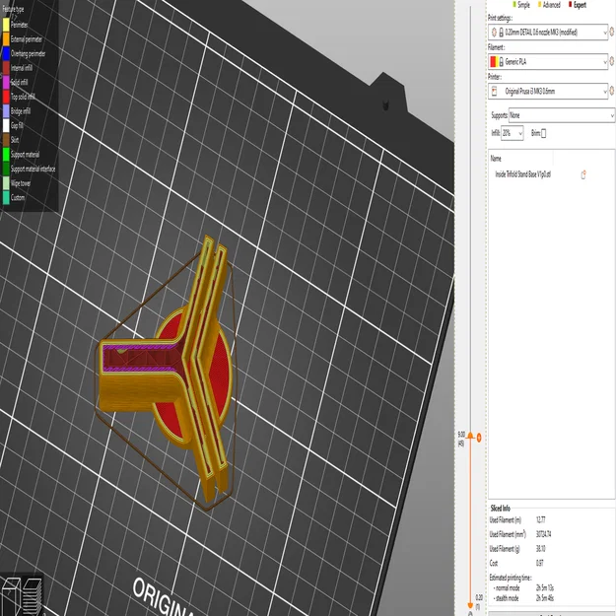Switch to Simple mode
The image size is (616, 616).
(521, 5)
